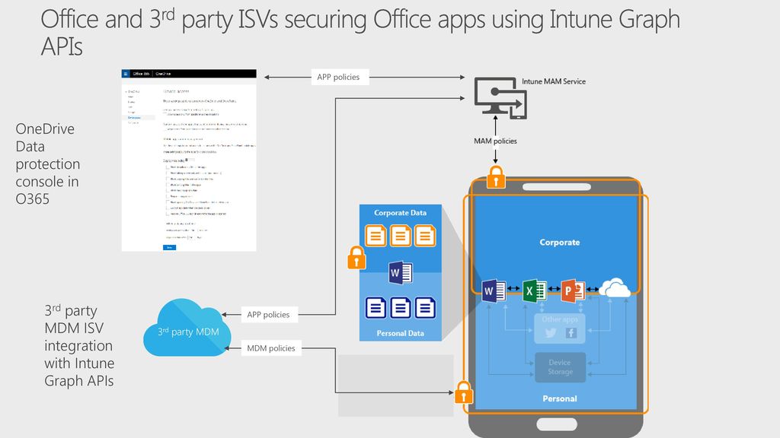Click the slide title about Intune Graph APIs
Image resolution: width=780 pixels, height=438 pixels.
(360, 33)
